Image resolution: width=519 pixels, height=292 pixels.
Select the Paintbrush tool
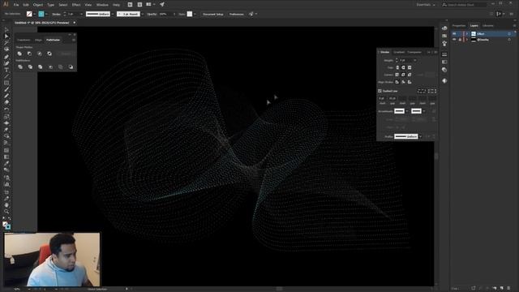(6, 89)
